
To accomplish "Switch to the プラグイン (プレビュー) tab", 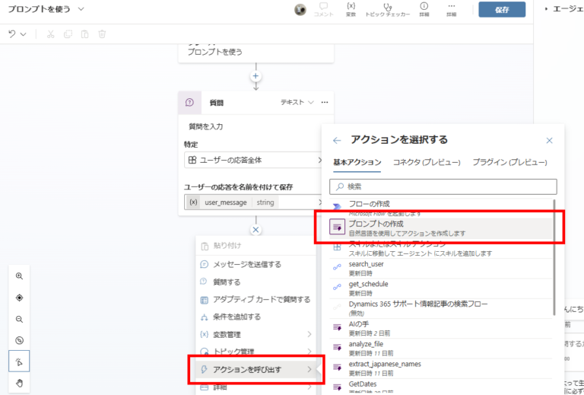I will [509, 162].
